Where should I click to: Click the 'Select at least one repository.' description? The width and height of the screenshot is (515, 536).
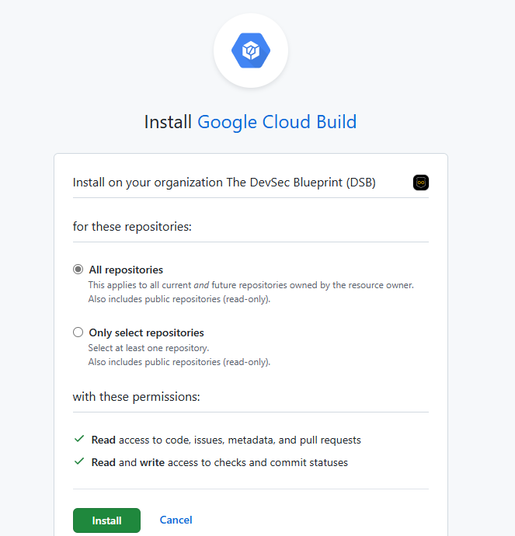pos(148,348)
